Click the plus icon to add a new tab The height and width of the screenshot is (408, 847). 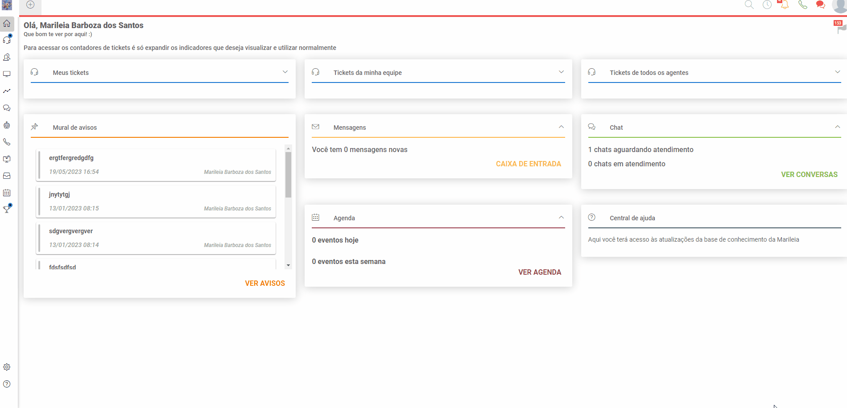[30, 5]
